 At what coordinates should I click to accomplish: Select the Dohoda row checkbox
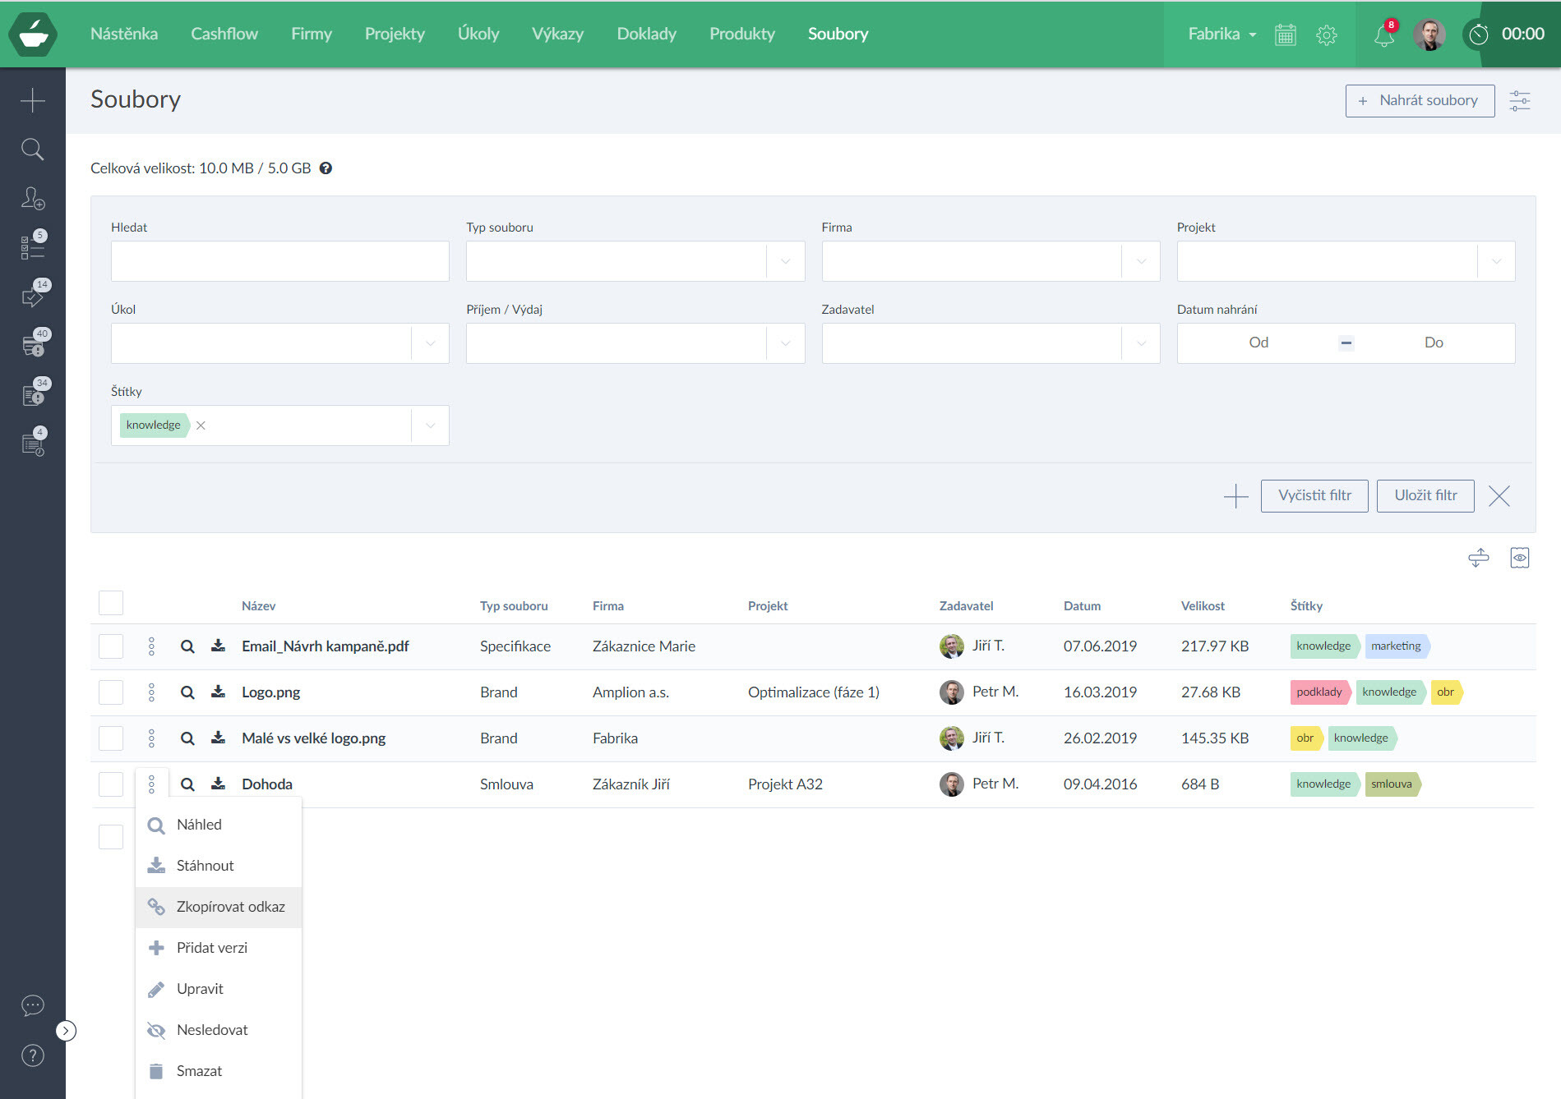point(111,784)
